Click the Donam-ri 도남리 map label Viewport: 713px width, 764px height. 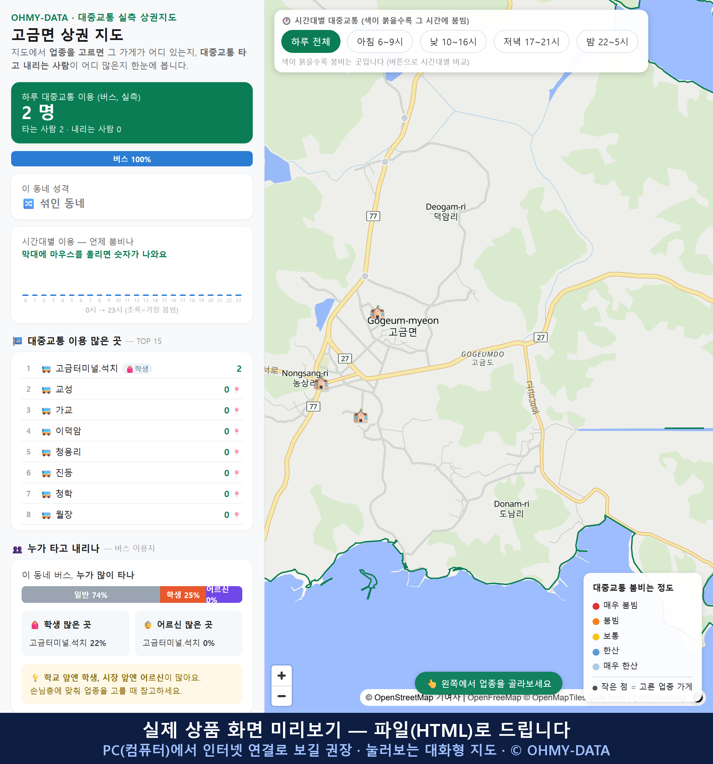click(511, 509)
